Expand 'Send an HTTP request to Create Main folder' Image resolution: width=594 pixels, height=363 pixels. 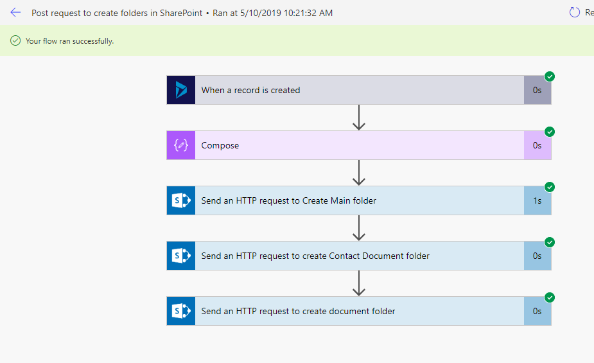click(359, 200)
